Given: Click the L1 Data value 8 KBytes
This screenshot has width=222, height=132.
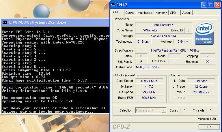Looking at the screenshot, I should (x=201, y=81).
